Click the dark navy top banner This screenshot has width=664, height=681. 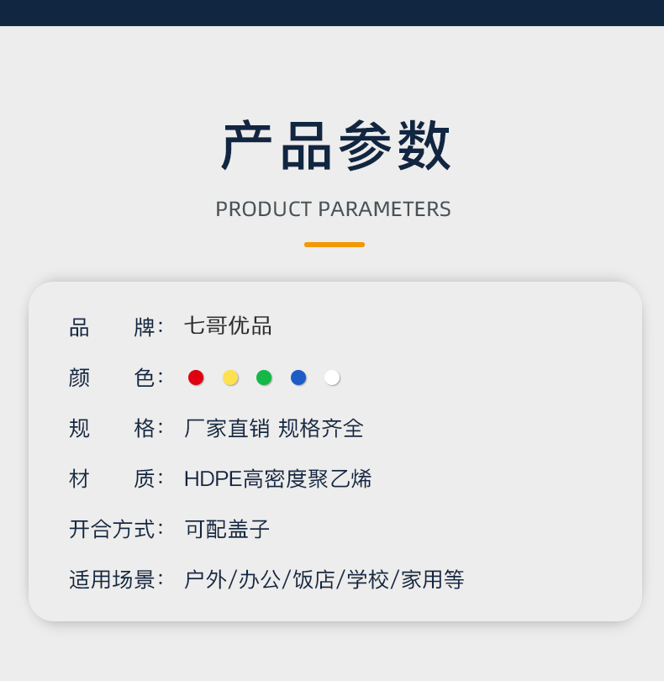[x=332, y=13]
